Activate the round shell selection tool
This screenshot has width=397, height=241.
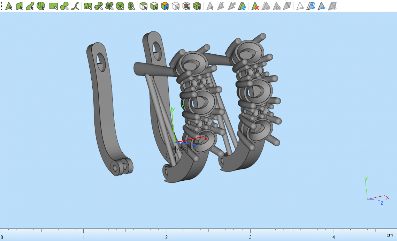[x=41, y=6]
